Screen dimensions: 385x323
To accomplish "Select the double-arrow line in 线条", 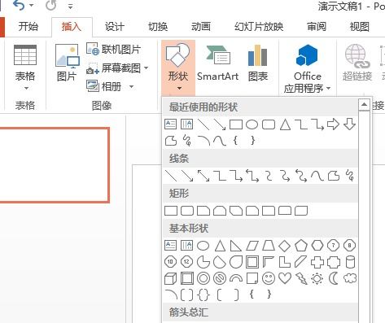I will pyautogui.click(x=203, y=176).
